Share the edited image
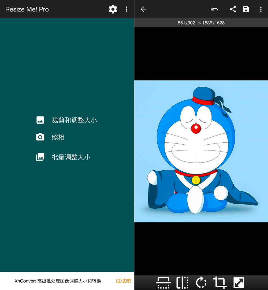Viewport: 268px width, 290px height. (233, 9)
